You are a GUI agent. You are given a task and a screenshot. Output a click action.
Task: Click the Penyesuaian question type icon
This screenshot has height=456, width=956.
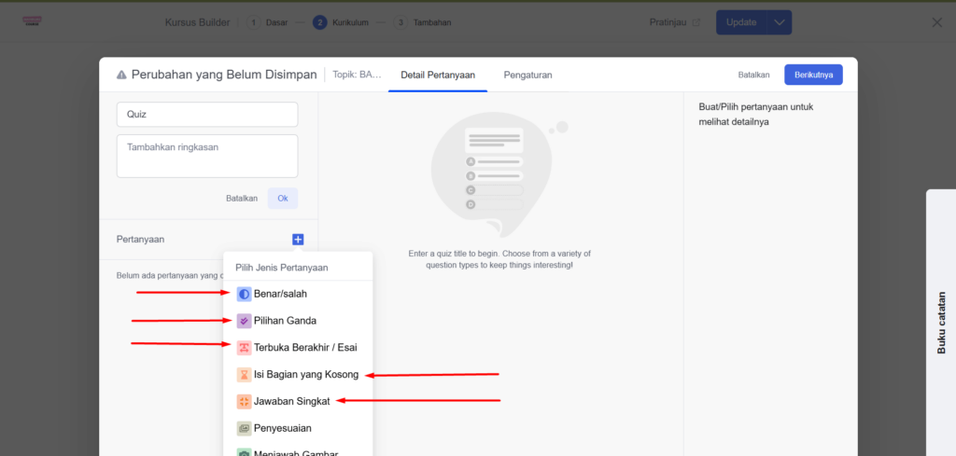point(244,429)
